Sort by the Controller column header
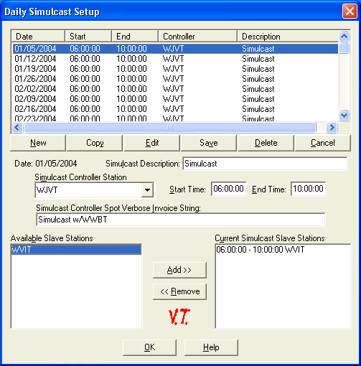The width and height of the screenshot is (361, 366). pos(197,37)
